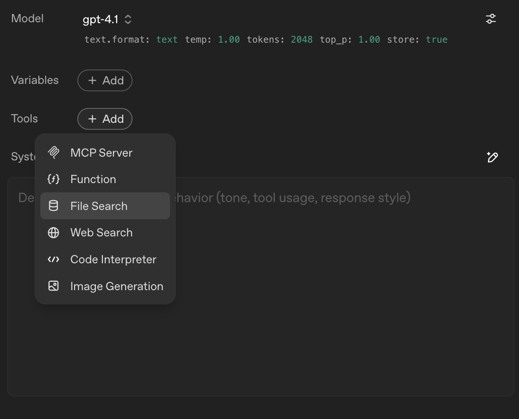Click the File Search database icon
519x419 pixels.
tap(53, 206)
